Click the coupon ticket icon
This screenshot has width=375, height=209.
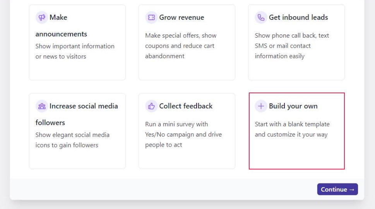tap(151, 17)
